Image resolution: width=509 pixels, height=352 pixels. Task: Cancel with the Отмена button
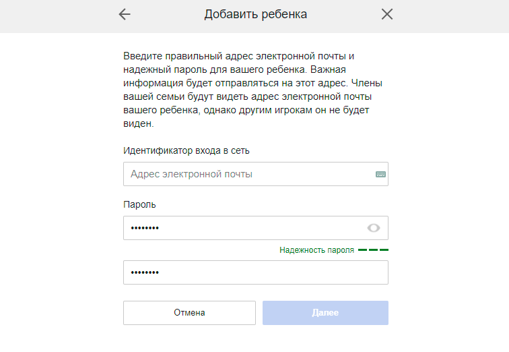tap(189, 313)
